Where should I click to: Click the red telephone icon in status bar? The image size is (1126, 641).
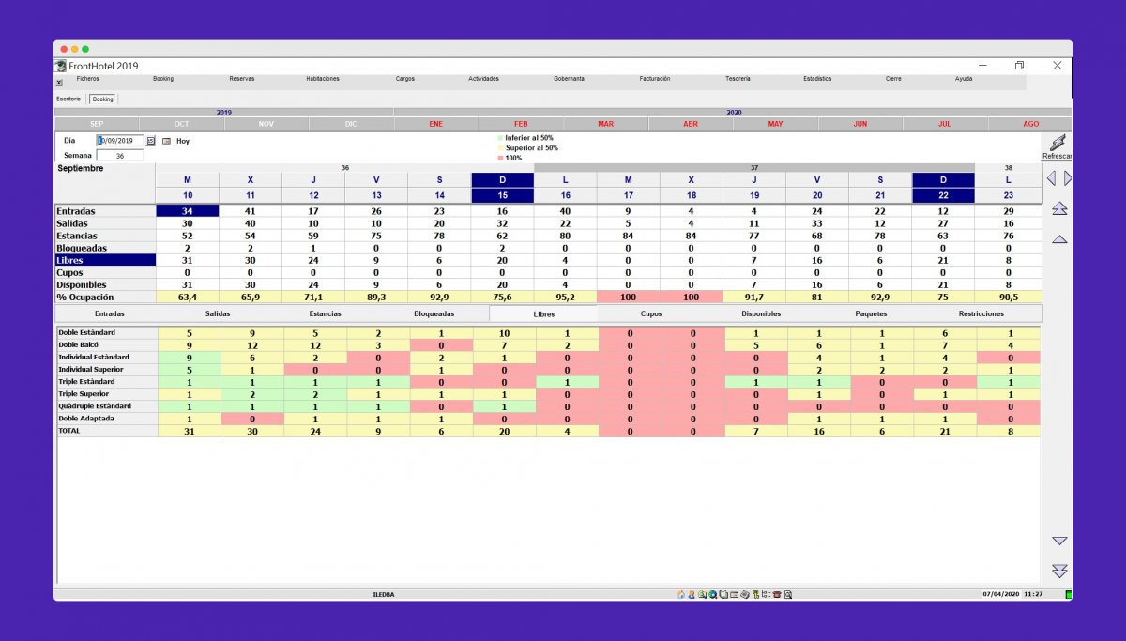coord(777,595)
